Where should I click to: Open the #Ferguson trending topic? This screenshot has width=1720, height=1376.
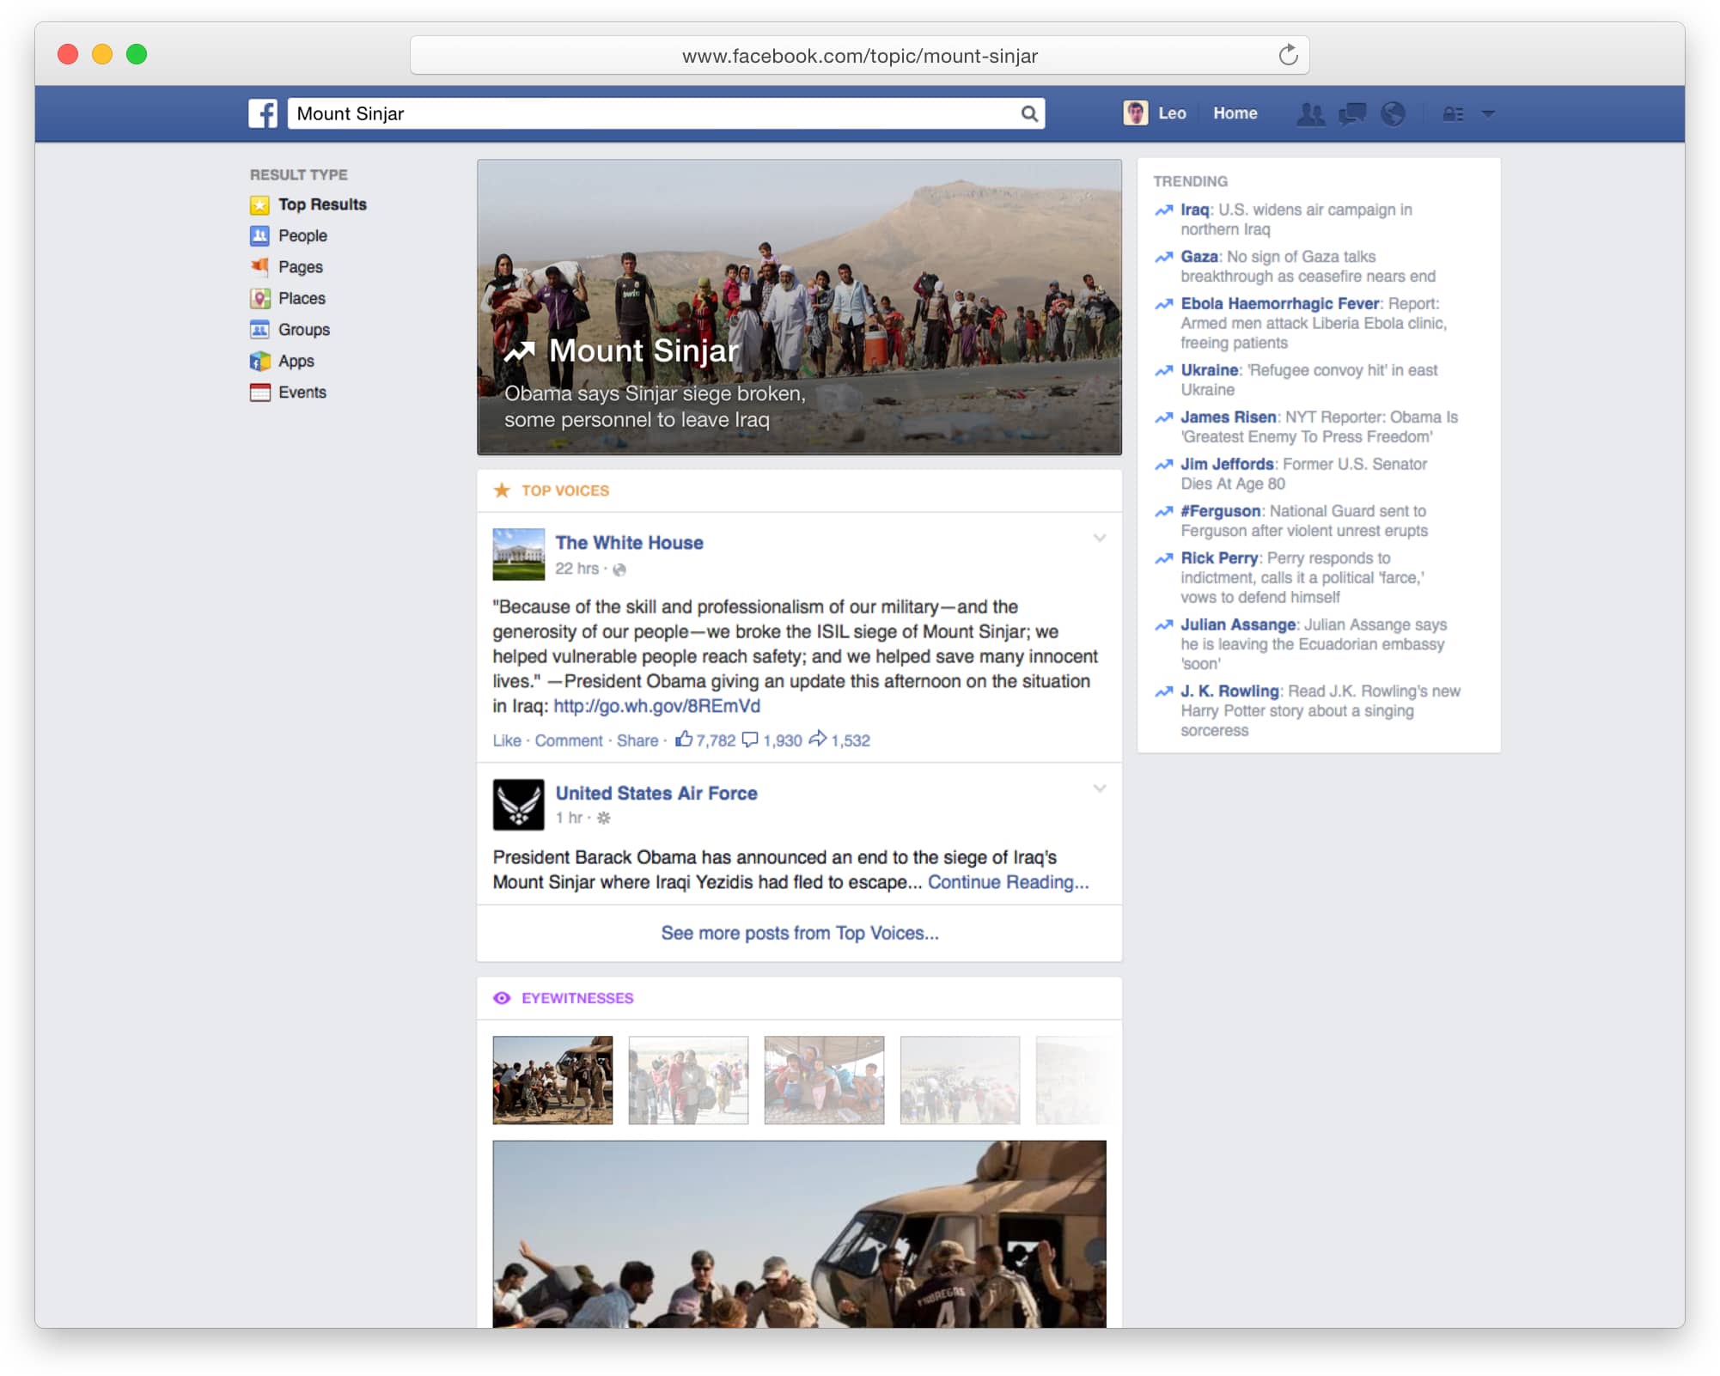point(1220,511)
